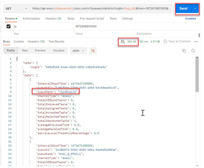Click the 2.57 KB response size
204x168 pixels.
click(x=155, y=42)
